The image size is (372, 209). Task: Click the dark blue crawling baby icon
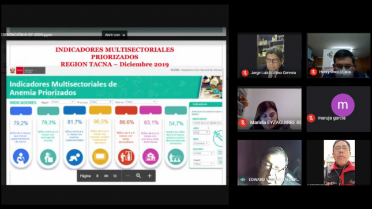(x=74, y=157)
